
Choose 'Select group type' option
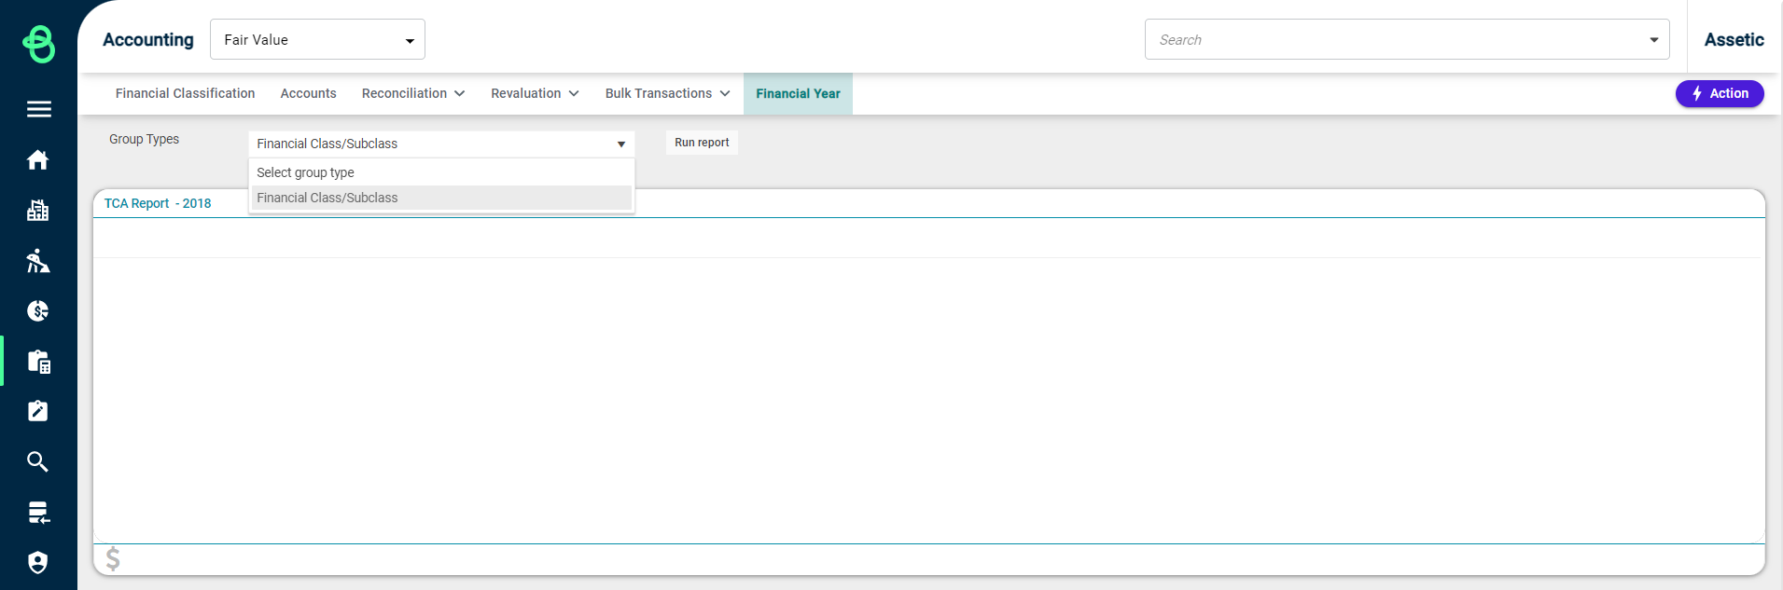[441, 172]
